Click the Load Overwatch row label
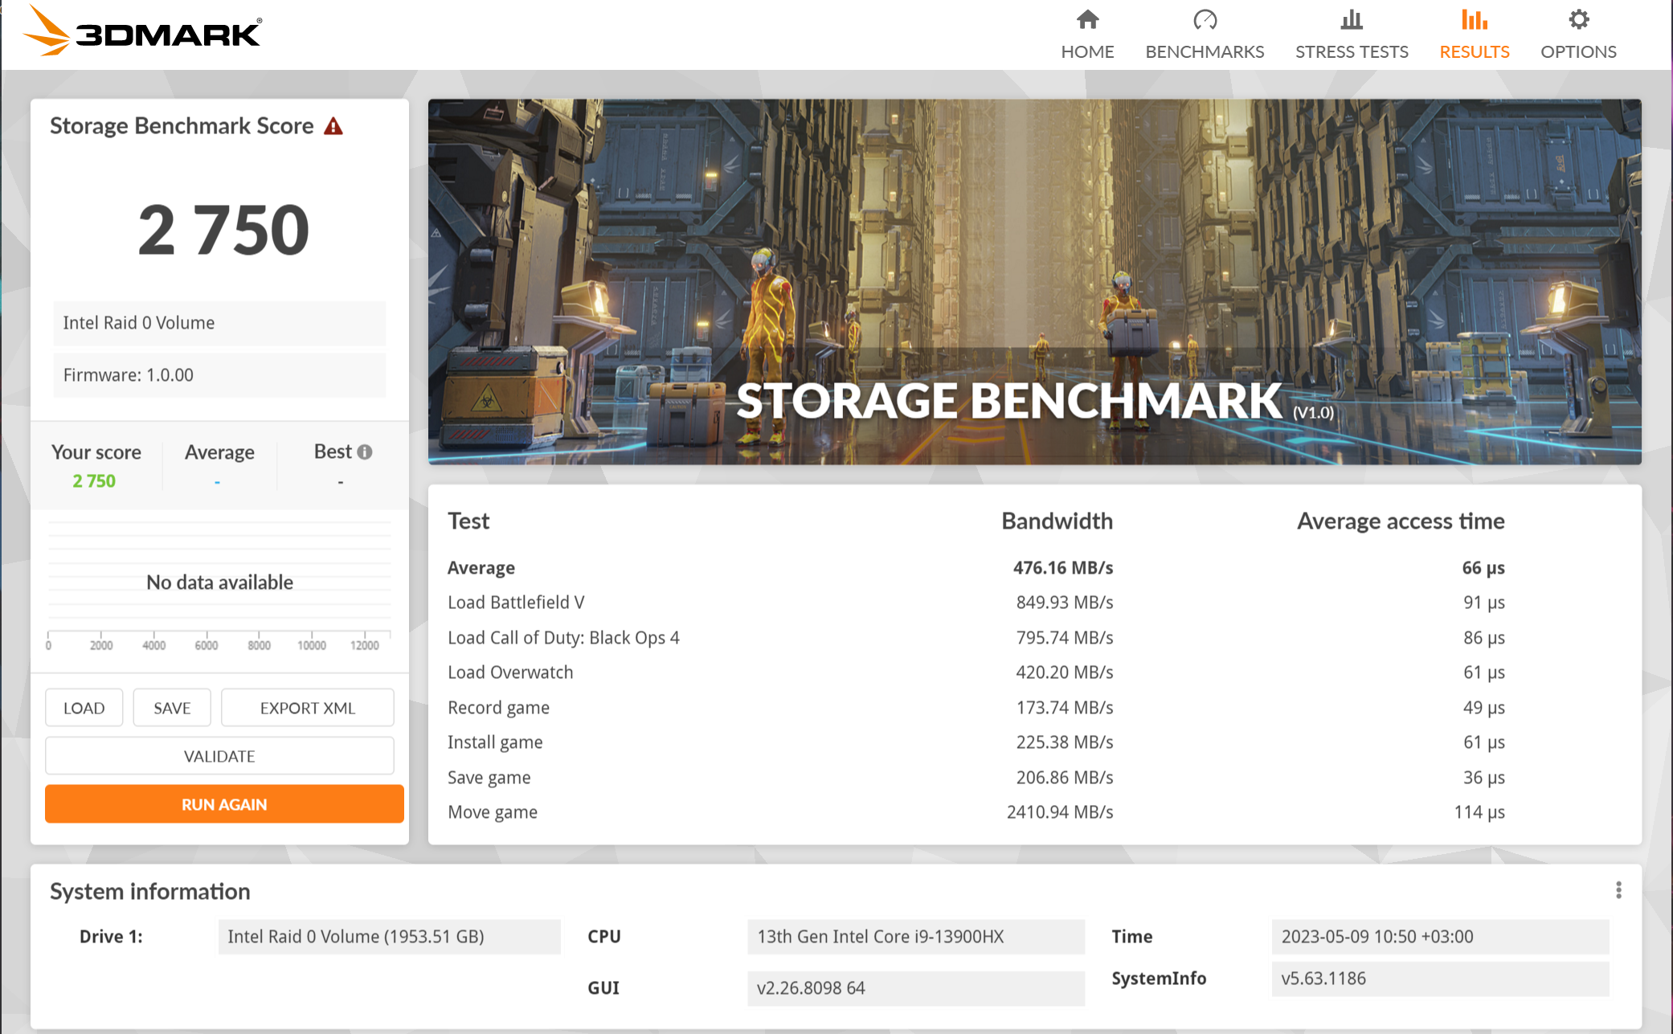 (x=510, y=672)
